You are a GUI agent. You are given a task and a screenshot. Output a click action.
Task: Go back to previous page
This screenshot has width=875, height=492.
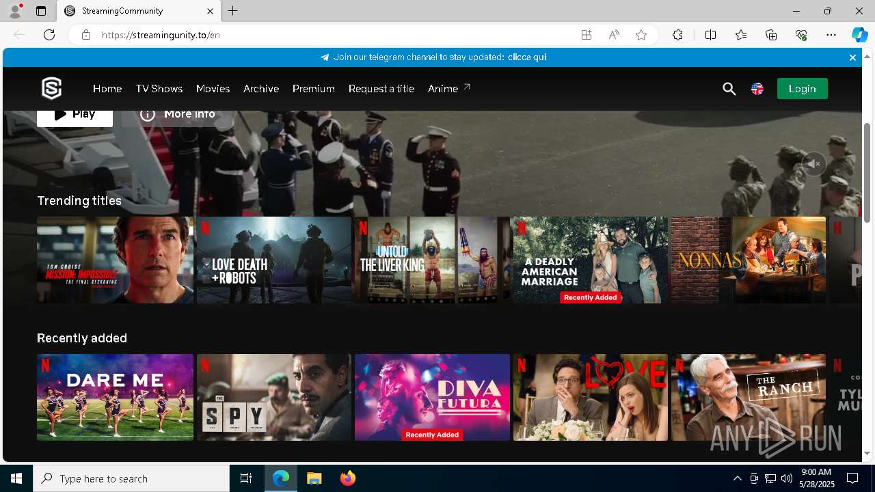19,35
